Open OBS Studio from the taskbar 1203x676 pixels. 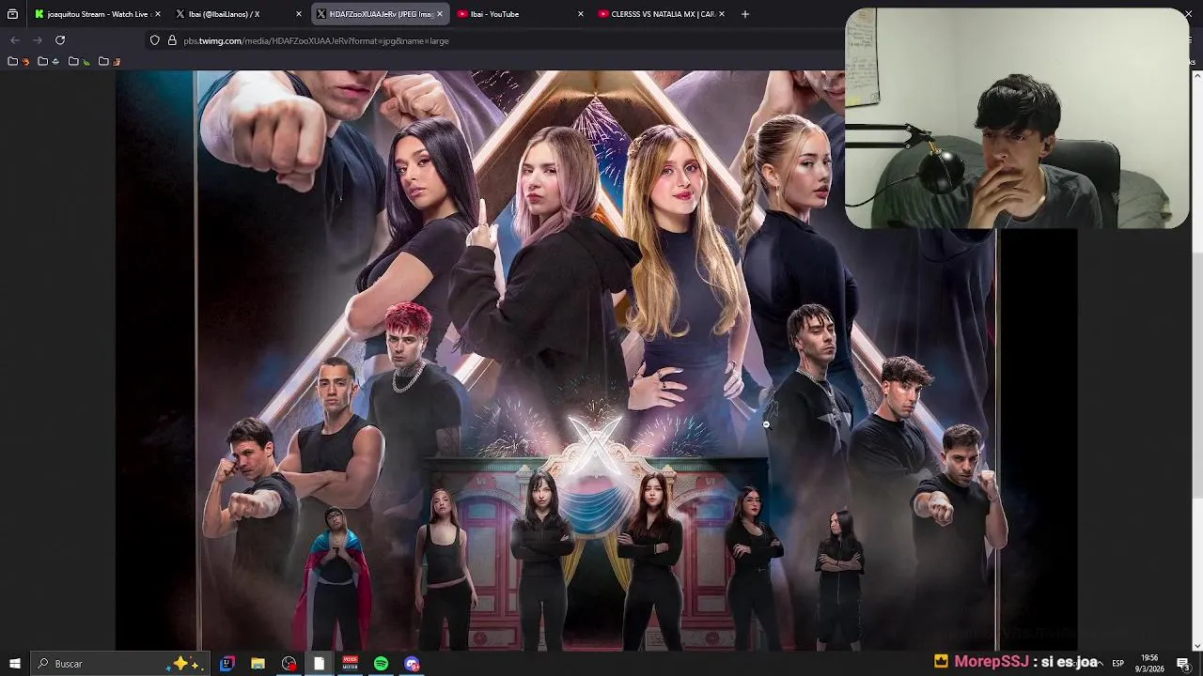pyautogui.click(x=289, y=664)
